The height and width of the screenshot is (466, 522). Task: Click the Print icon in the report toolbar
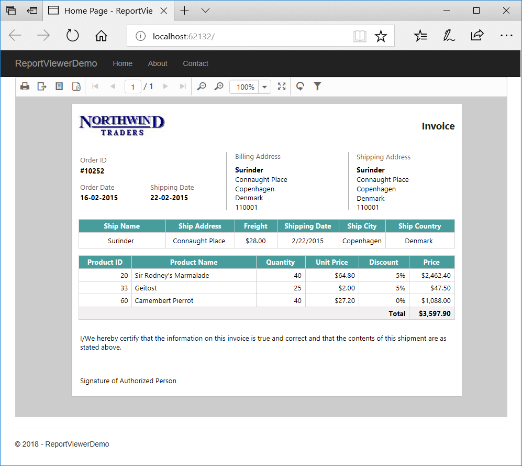tap(25, 86)
